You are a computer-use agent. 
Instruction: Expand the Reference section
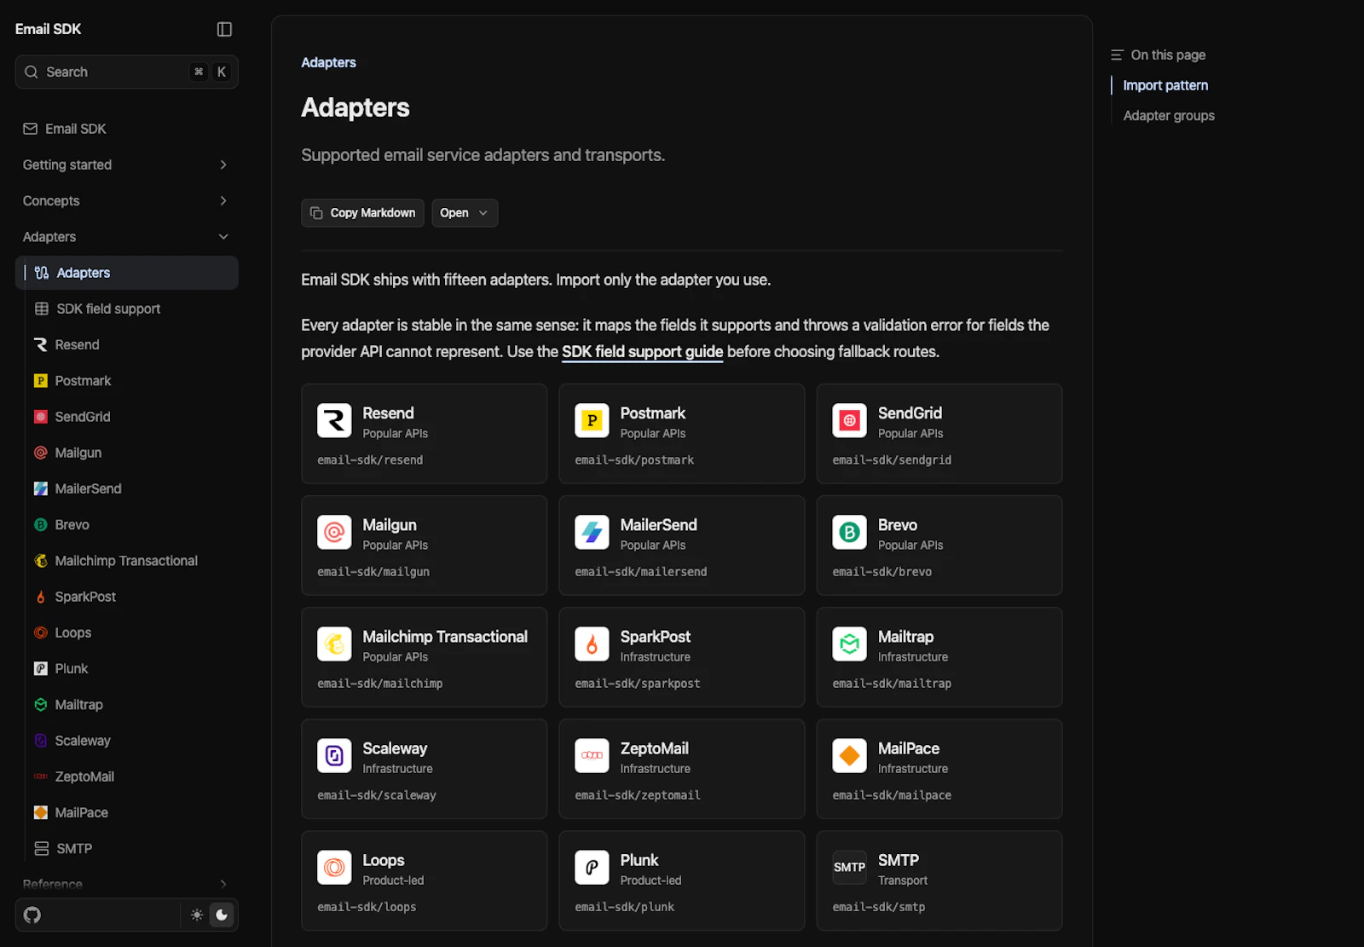coord(126,884)
